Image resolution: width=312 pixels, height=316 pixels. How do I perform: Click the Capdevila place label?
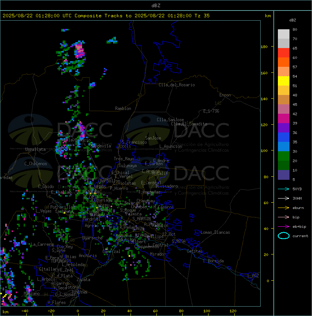pyautogui.click(x=100, y=146)
